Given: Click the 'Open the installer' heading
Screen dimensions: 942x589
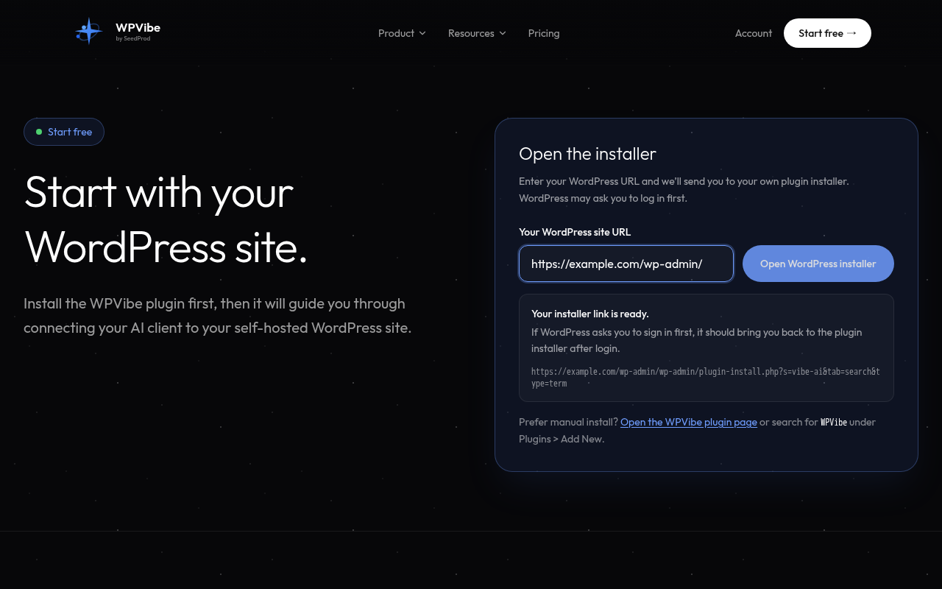Looking at the screenshot, I should point(587,154).
